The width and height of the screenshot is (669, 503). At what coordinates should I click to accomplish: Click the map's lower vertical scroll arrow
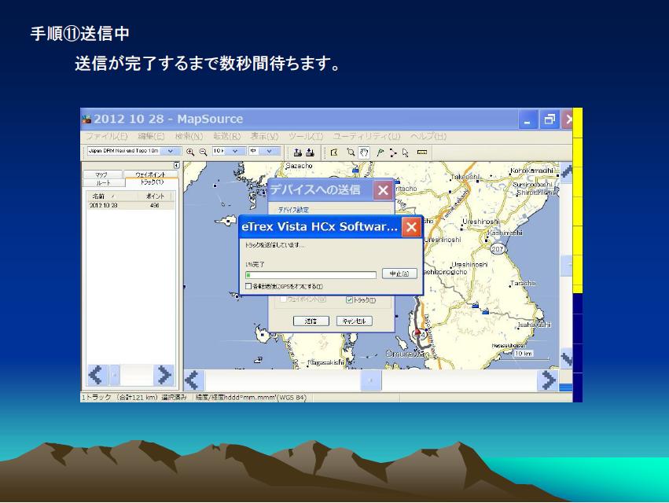tap(566, 358)
